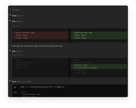Click the 'Modified' label under Edit App.css
This screenshot has width=136, height=108.
(15, 25)
